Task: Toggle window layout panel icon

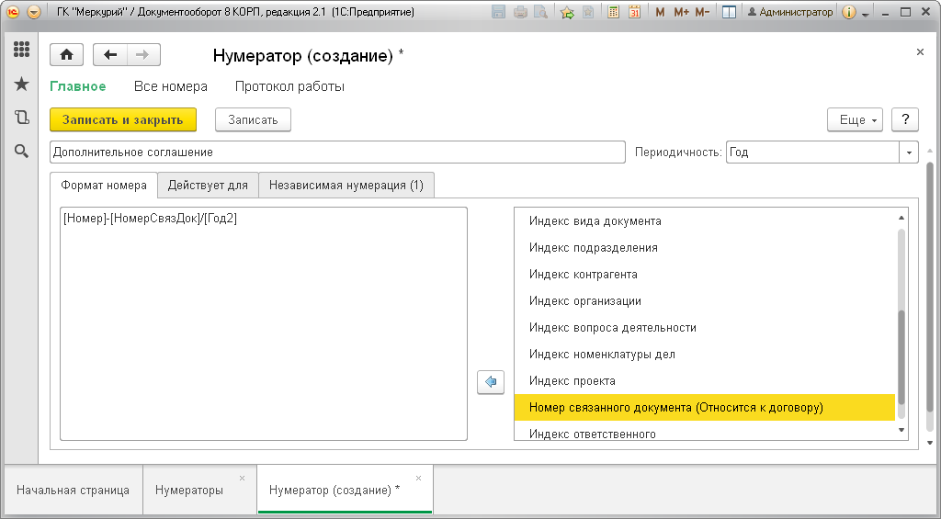Action: tap(729, 12)
